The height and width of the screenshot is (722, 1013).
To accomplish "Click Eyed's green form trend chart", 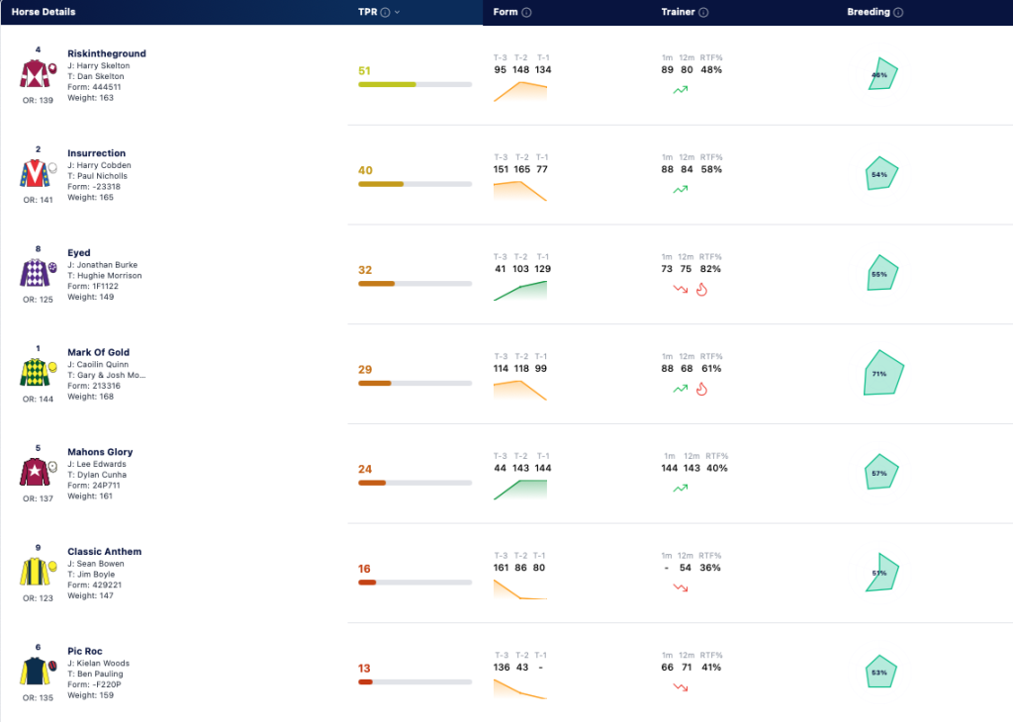I will [x=520, y=291].
